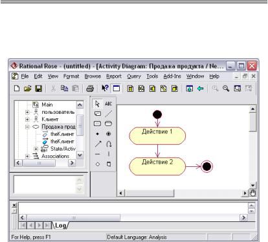Pick the Activity tool in the toolbox
The width and height of the screenshot is (268, 242).
click(x=108, y=124)
